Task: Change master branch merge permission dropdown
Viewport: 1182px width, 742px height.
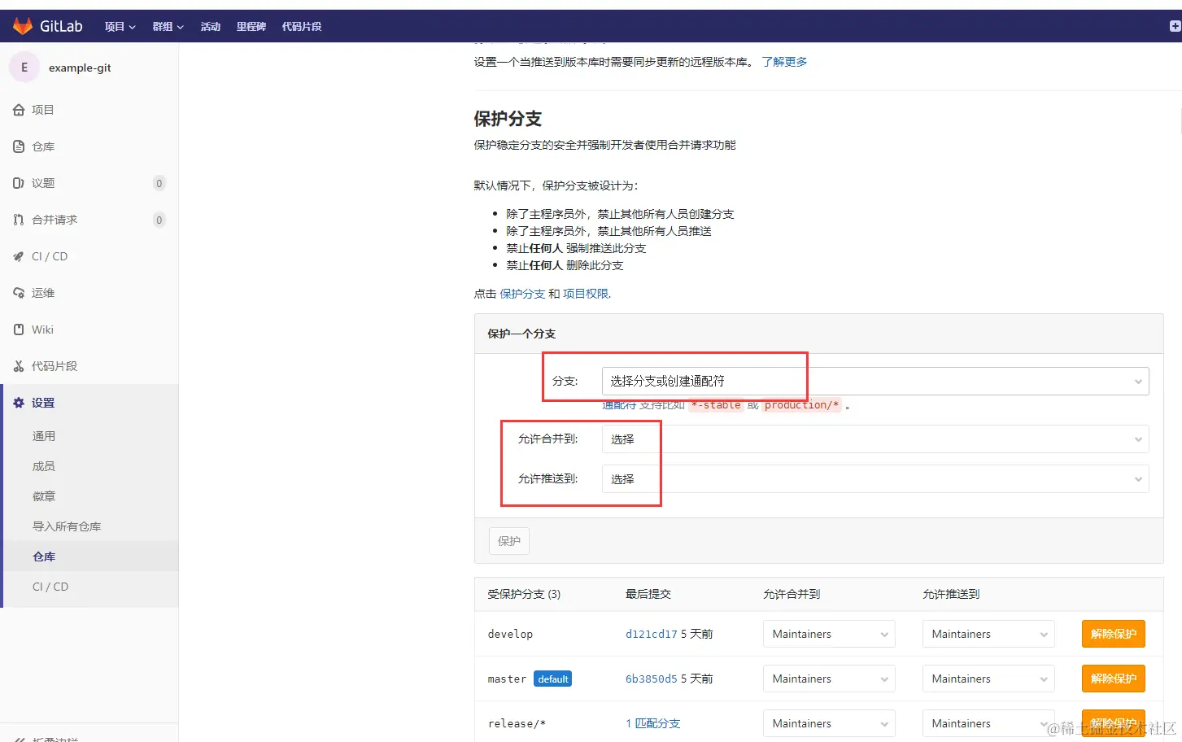Action: [829, 679]
